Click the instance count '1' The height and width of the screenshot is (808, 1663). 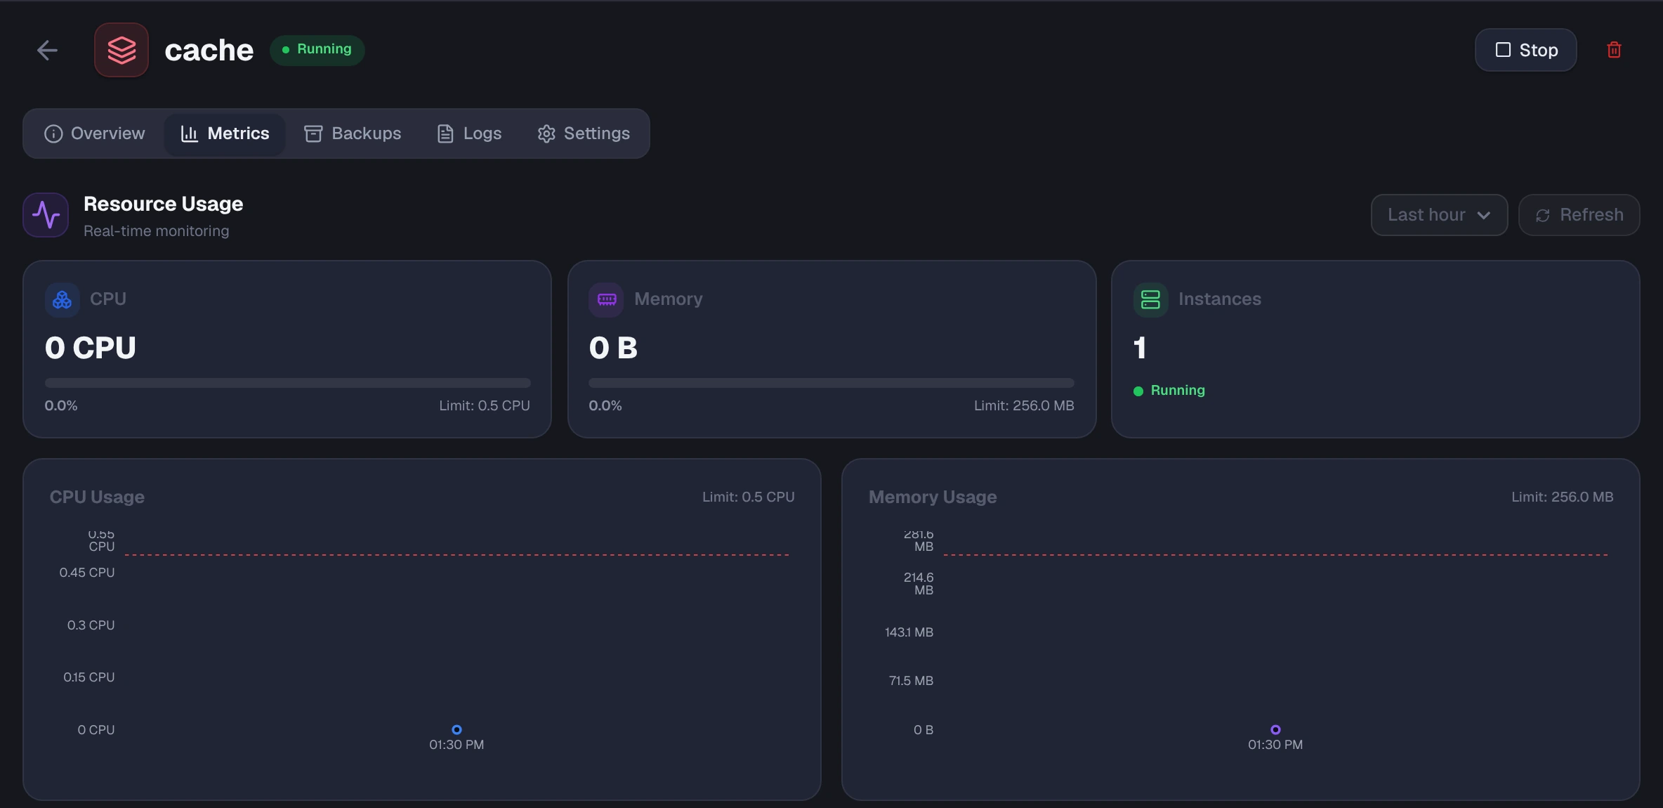1140,348
